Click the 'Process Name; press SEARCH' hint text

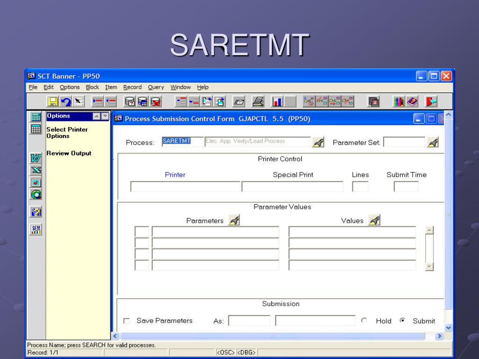(x=91, y=345)
